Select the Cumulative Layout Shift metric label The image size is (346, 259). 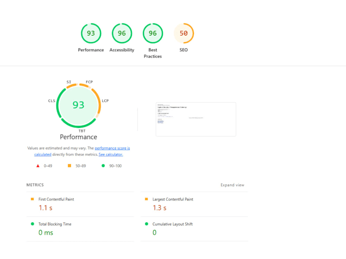point(172,224)
